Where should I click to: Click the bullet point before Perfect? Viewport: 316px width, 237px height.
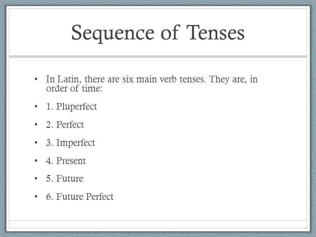[36, 124]
